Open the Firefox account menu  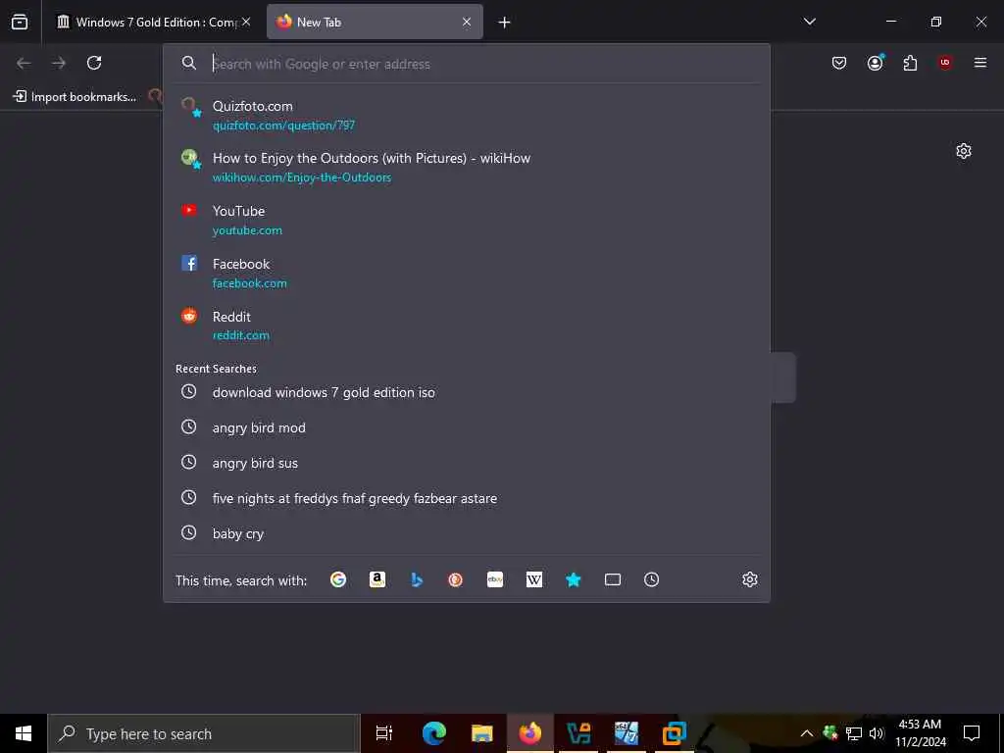point(876,63)
